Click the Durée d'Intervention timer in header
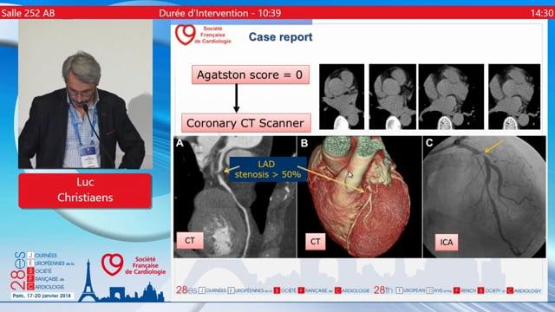Image resolution: width=555 pixels, height=312 pixels. click(219, 13)
